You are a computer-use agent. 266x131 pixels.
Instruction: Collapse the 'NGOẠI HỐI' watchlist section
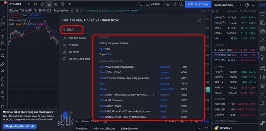[219, 99]
